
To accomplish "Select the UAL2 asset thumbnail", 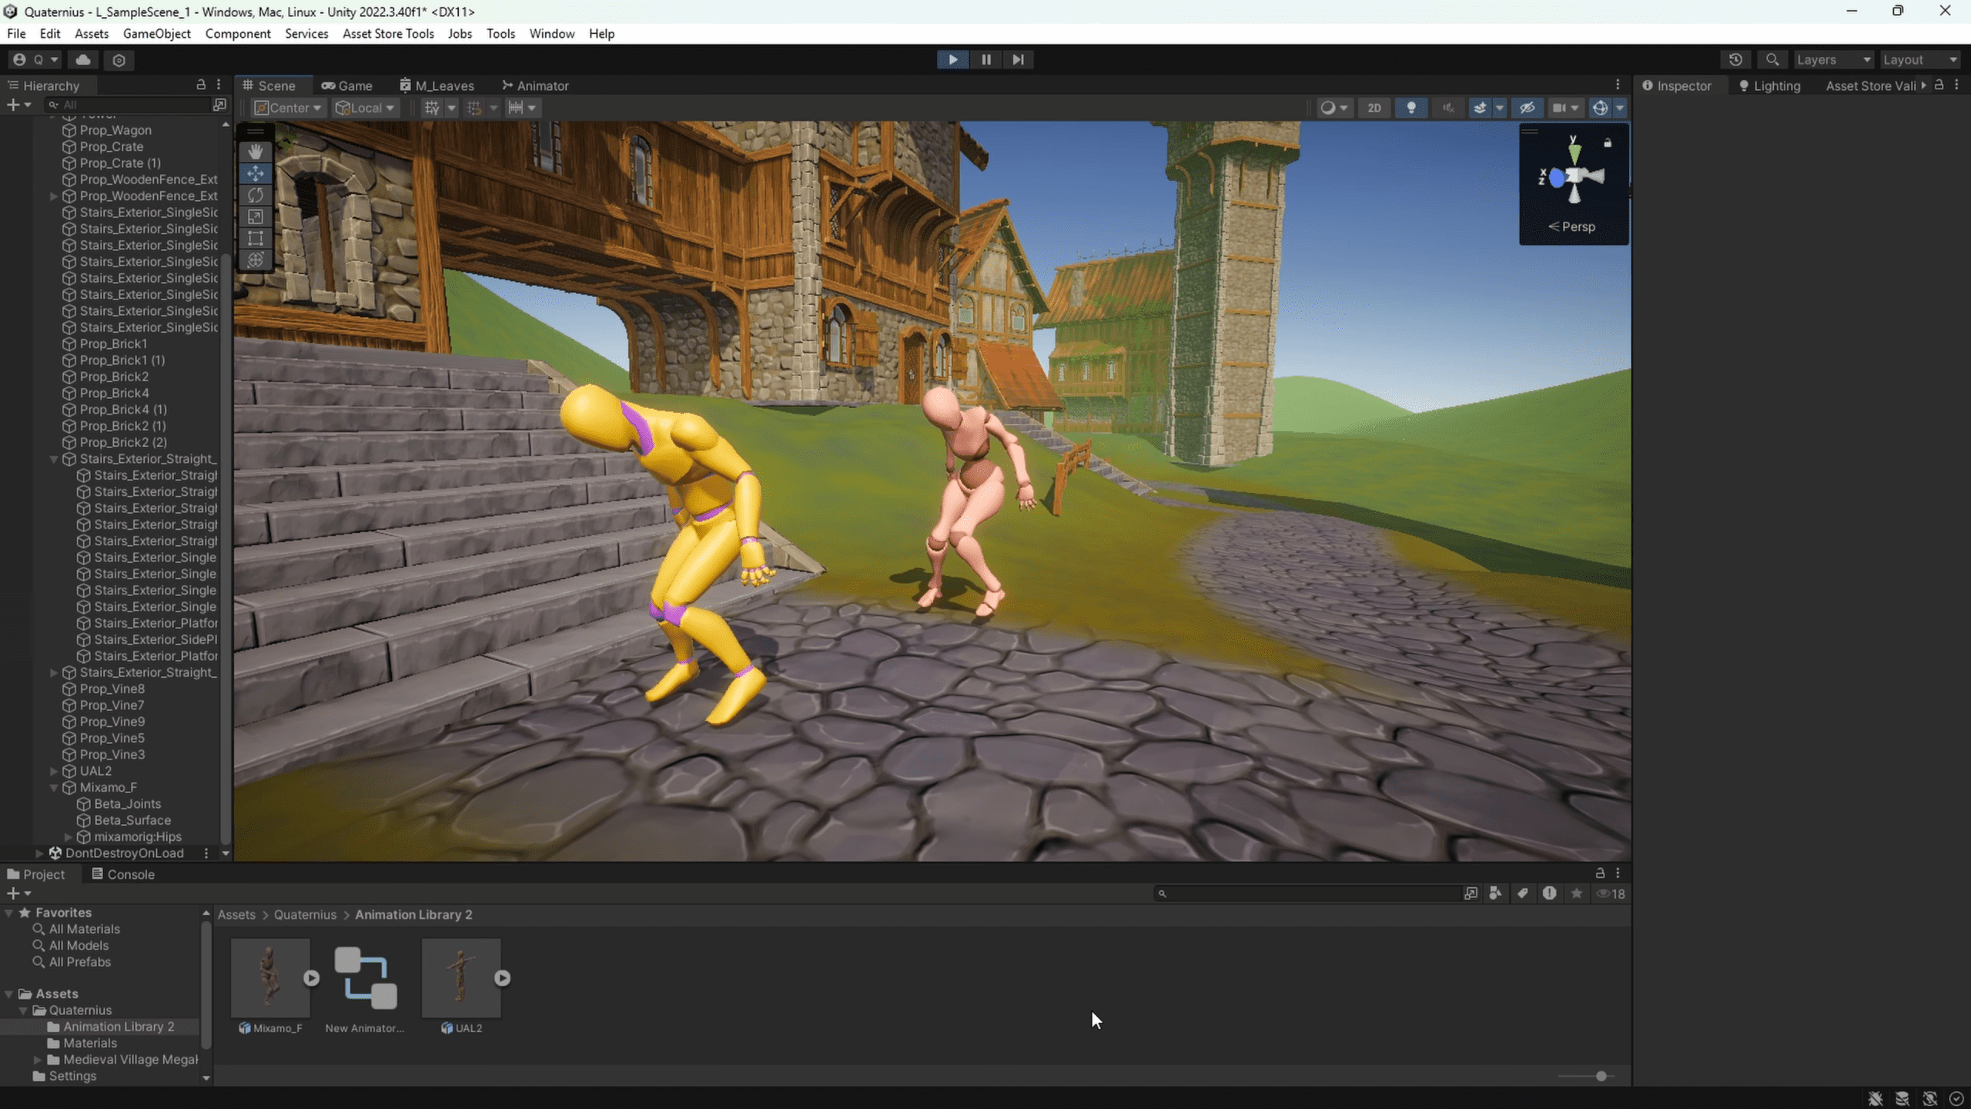I will pyautogui.click(x=461, y=977).
